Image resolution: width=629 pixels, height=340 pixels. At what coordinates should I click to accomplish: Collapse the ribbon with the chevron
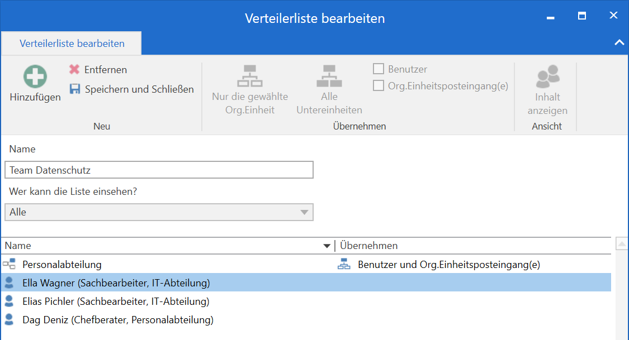click(619, 42)
